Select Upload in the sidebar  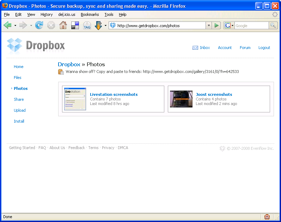point(20,110)
